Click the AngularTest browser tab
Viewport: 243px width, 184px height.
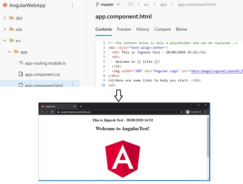point(59,107)
